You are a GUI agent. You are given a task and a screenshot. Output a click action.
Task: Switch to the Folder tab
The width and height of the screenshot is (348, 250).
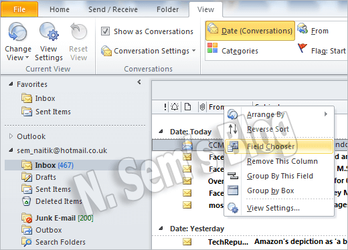(167, 9)
